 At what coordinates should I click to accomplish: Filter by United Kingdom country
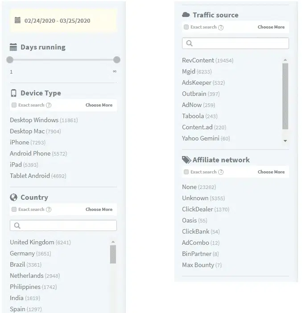32,243
